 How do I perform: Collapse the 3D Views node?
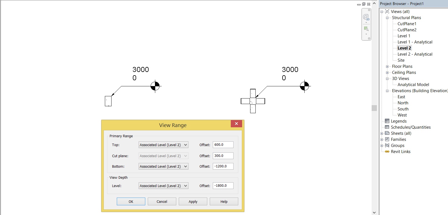point(387,79)
